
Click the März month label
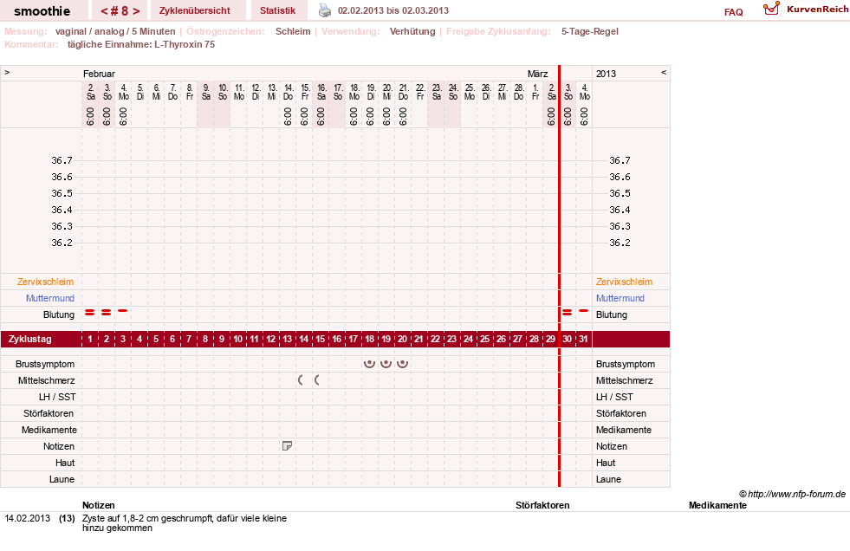click(538, 74)
